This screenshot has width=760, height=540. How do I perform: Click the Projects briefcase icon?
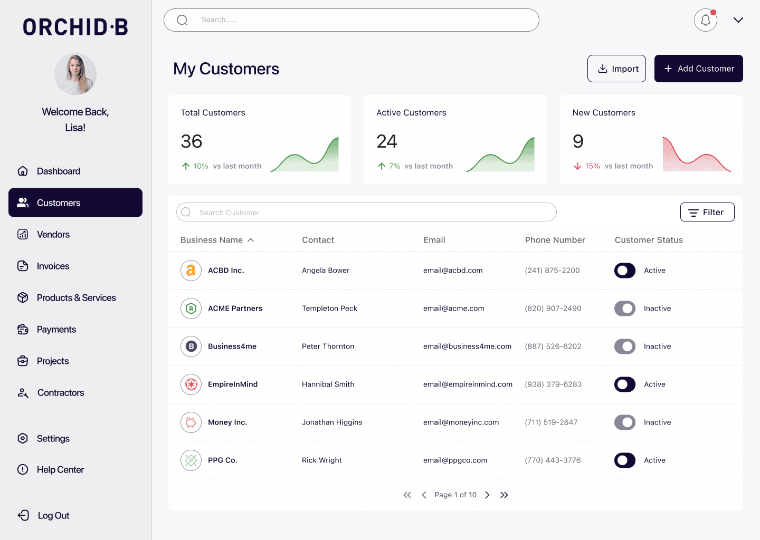click(x=23, y=361)
